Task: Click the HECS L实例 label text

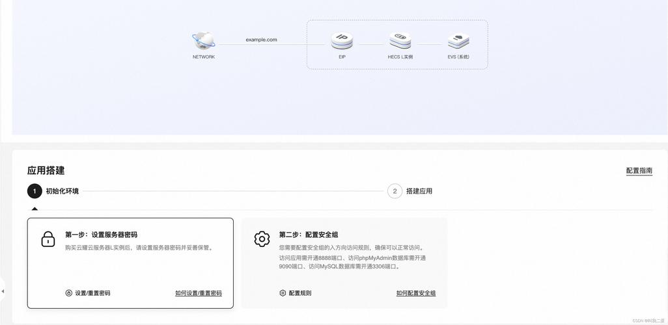Action: [400, 57]
